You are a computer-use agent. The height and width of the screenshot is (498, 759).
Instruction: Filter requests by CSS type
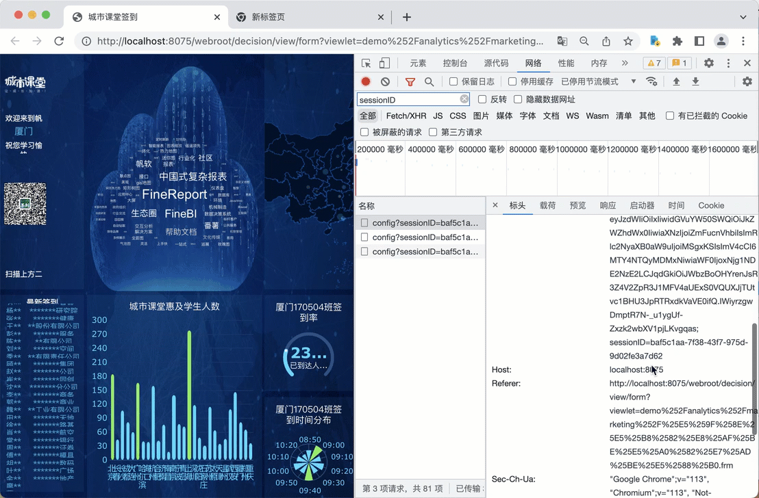click(458, 116)
